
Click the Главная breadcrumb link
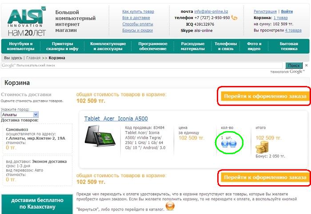[33, 58]
